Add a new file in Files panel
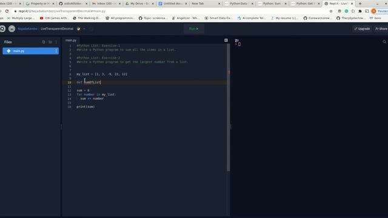Screen dimensions: 388x218 click(44, 42)
